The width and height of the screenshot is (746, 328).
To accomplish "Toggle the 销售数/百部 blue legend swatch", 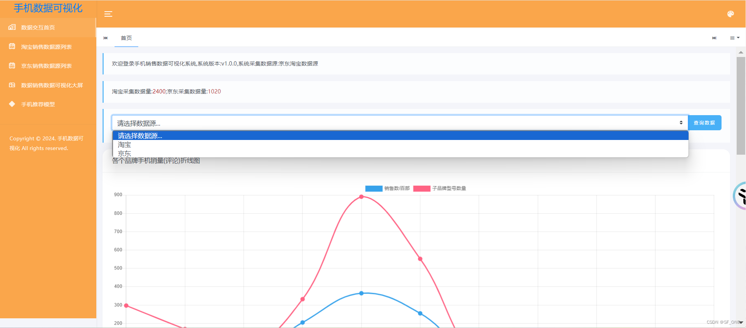I will [374, 188].
